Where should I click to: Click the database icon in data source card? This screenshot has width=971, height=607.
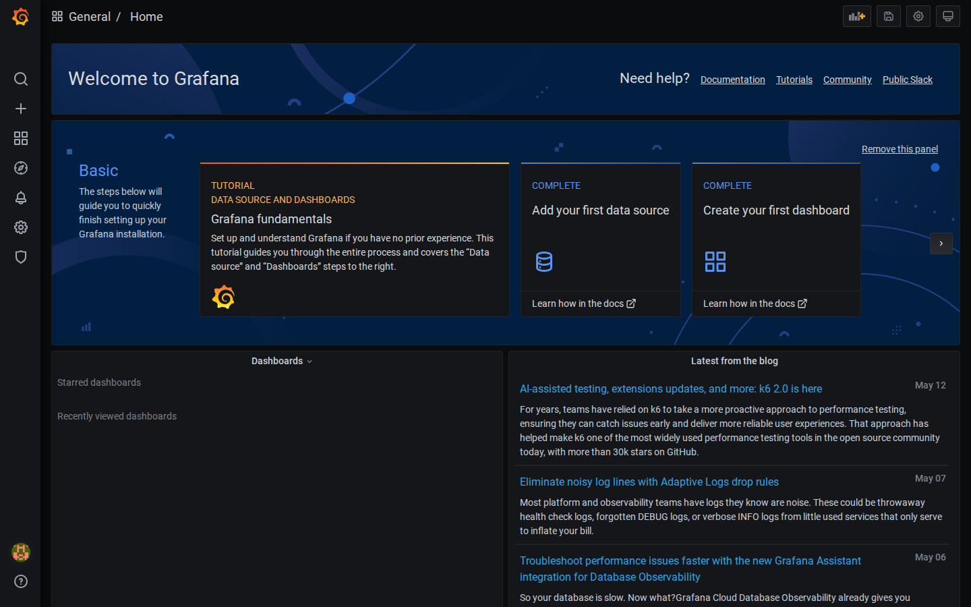pos(544,262)
